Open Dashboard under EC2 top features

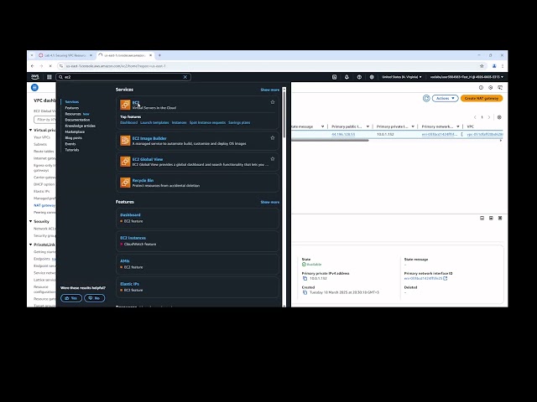tap(128, 122)
